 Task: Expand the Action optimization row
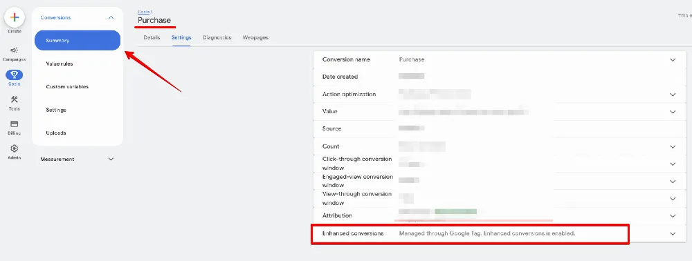[x=673, y=95]
